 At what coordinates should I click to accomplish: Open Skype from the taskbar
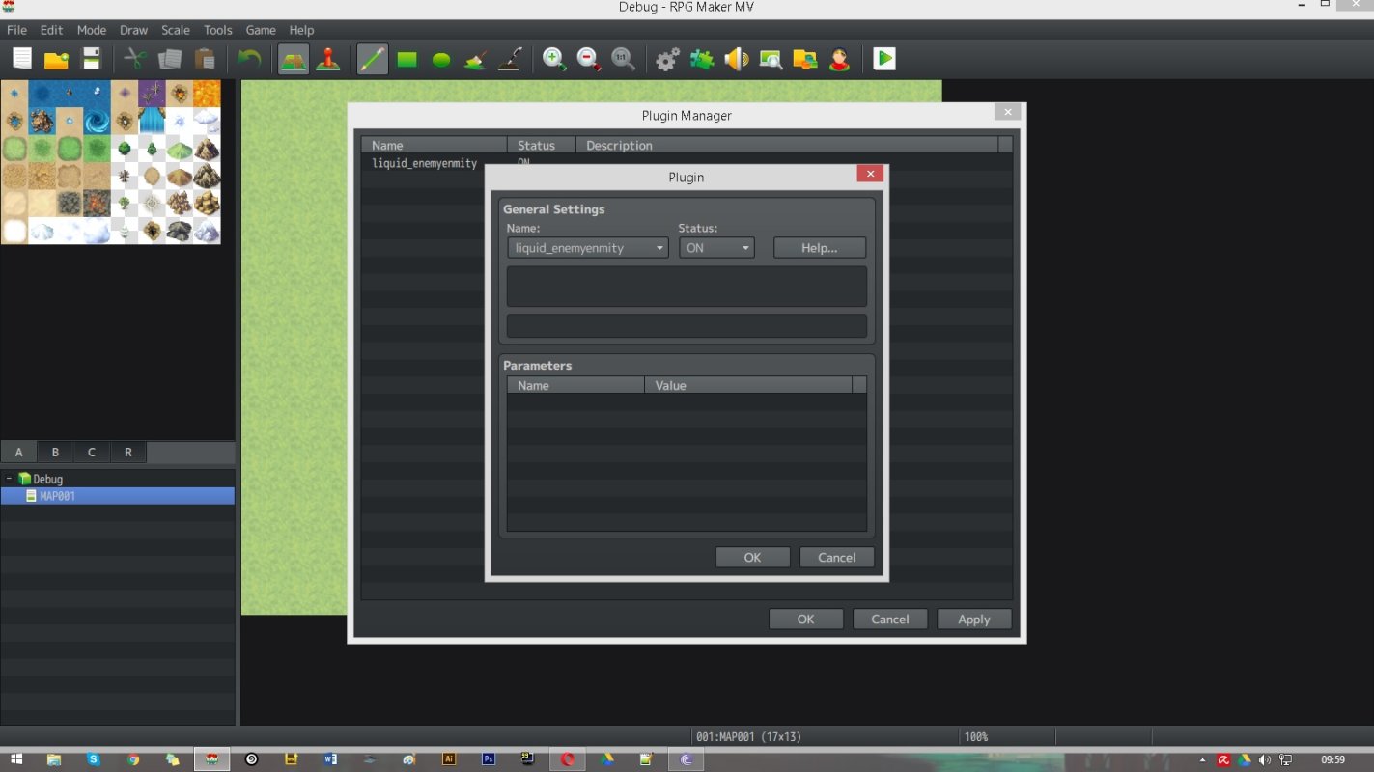click(x=94, y=759)
